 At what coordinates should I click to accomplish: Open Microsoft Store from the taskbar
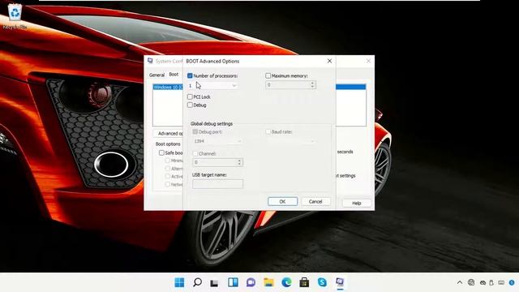[304, 282]
